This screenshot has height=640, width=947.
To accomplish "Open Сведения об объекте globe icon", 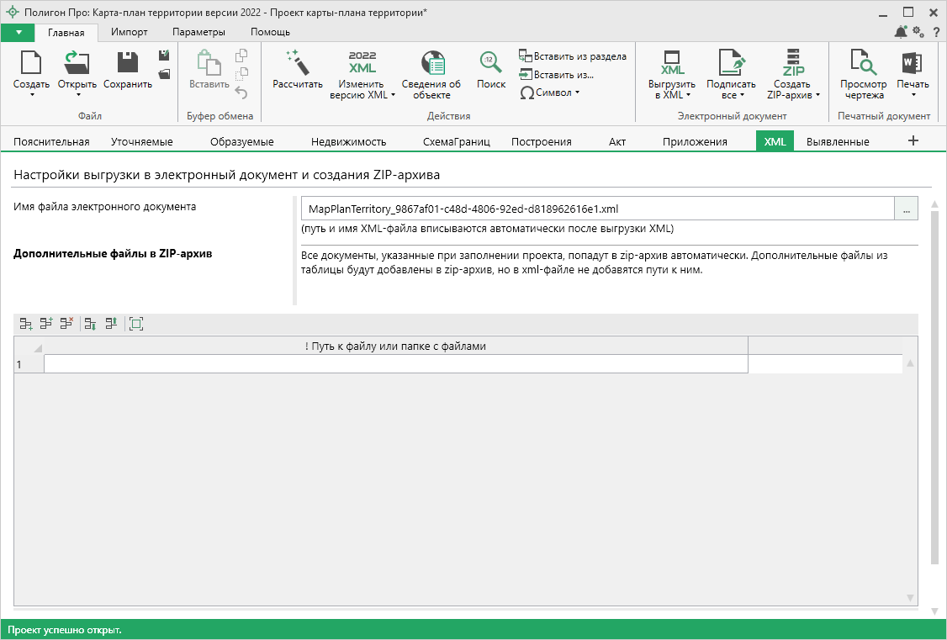I will point(431,63).
